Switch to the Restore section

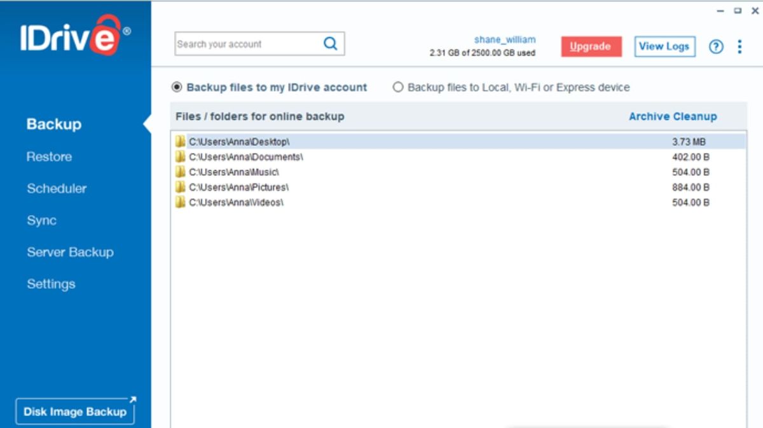point(49,156)
